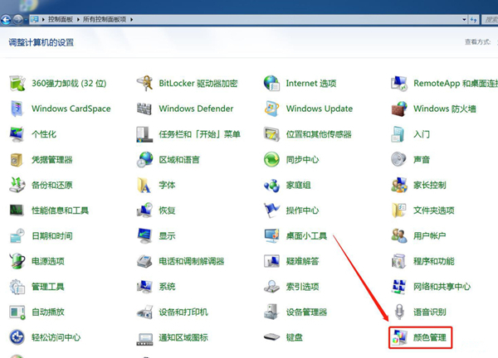Click the 设备和打印机 link
Screen dimensions: 498x358
click(183, 312)
